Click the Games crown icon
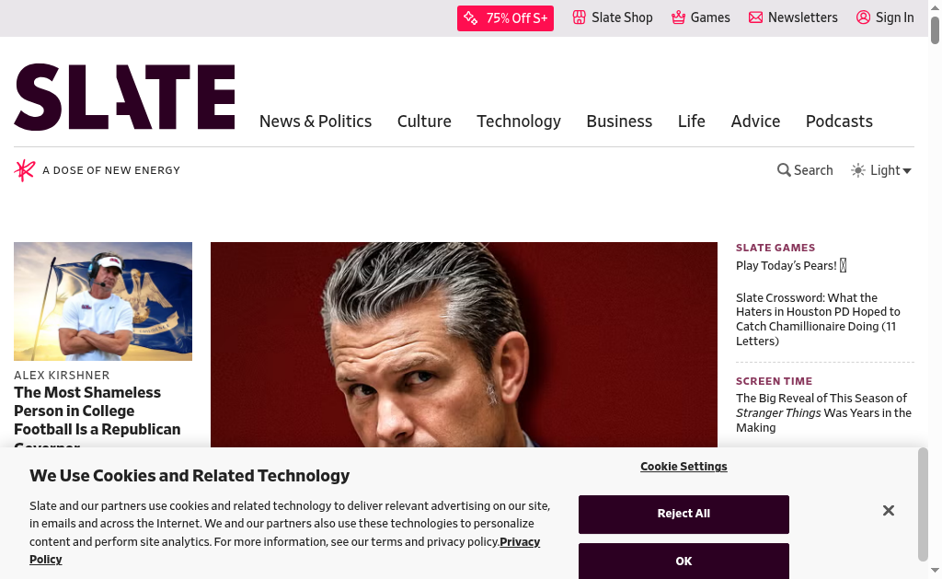Viewport: 942px width, 579px height. (x=679, y=17)
